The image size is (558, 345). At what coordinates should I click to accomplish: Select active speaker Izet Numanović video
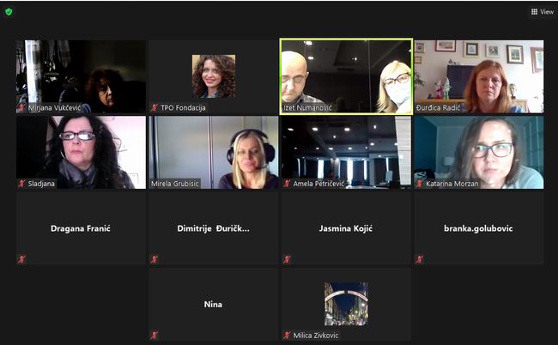346,76
